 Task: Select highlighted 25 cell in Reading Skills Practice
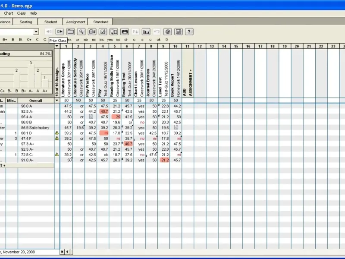[x=116, y=117]
